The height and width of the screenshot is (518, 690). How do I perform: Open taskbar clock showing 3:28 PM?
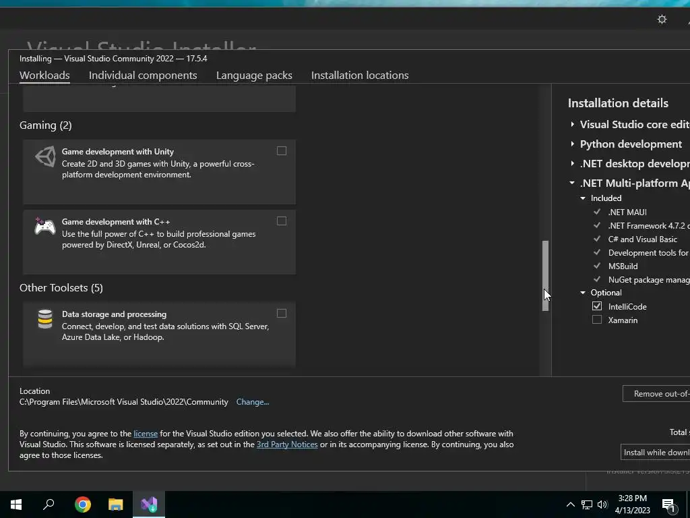[632, 505]
